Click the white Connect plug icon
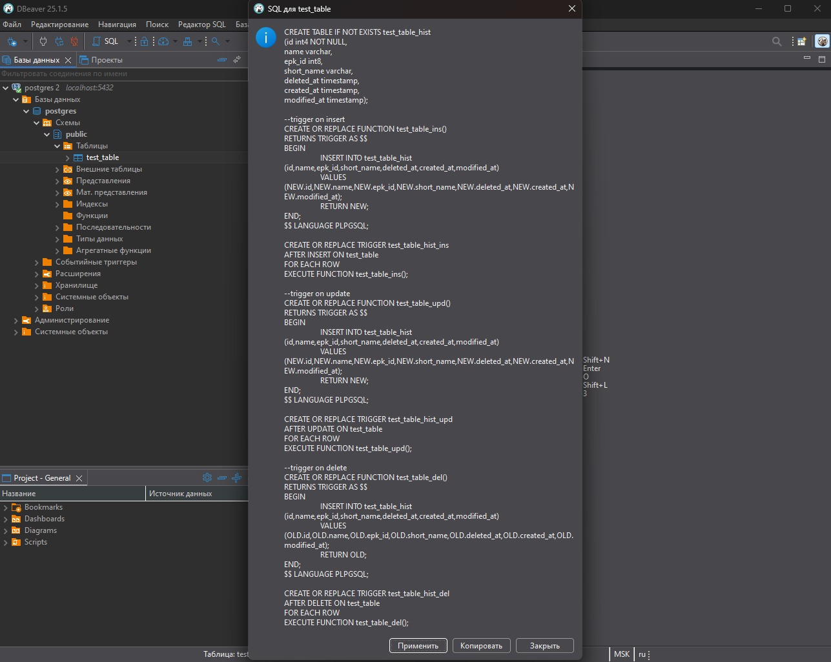The height and width of the screenshot is (662, 831). click(x=43, y=41)
